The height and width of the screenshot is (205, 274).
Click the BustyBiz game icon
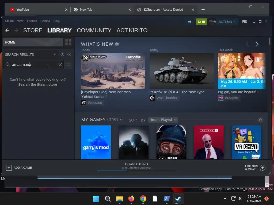point(221,98)
